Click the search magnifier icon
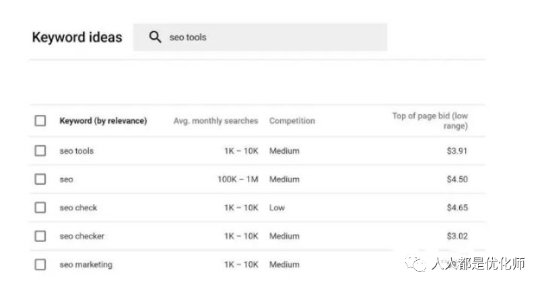The height and width of the screenshot is (287, 542). tap(155, 37)
